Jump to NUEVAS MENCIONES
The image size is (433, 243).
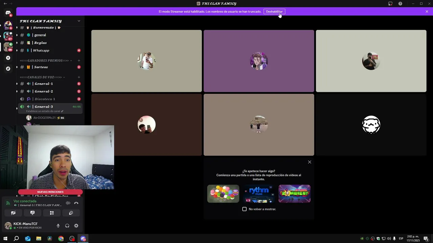click(50, 192)
